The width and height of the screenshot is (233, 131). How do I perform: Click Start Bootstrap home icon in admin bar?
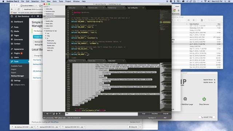tap(16, 16)
